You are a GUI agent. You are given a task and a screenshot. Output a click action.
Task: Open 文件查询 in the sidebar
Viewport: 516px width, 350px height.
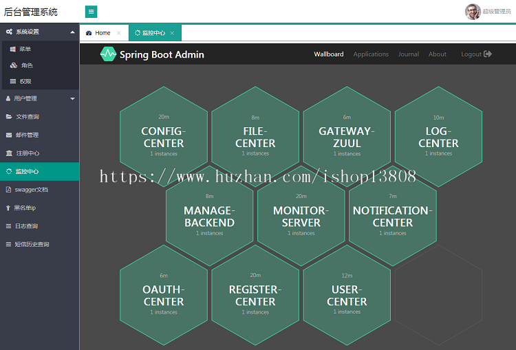point(39,116)
